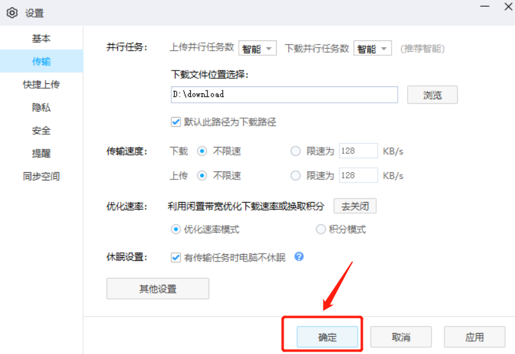
Task: Toggle 默认此路径为下载路径 checkbox
Action: (x=176, y=122)
